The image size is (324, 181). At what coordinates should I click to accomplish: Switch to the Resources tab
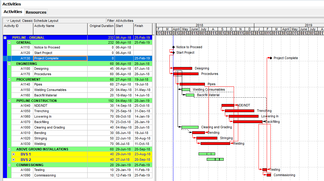[x=36, y=12]
